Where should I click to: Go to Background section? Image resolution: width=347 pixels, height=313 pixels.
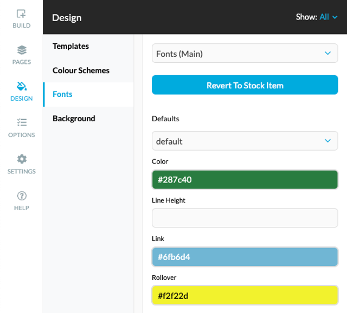click(x=74, y=119)
